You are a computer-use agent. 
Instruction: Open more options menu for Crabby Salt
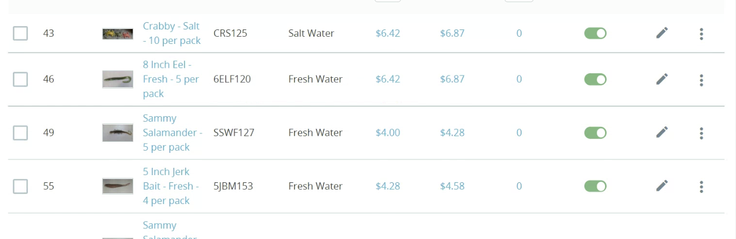pos(701,34)
